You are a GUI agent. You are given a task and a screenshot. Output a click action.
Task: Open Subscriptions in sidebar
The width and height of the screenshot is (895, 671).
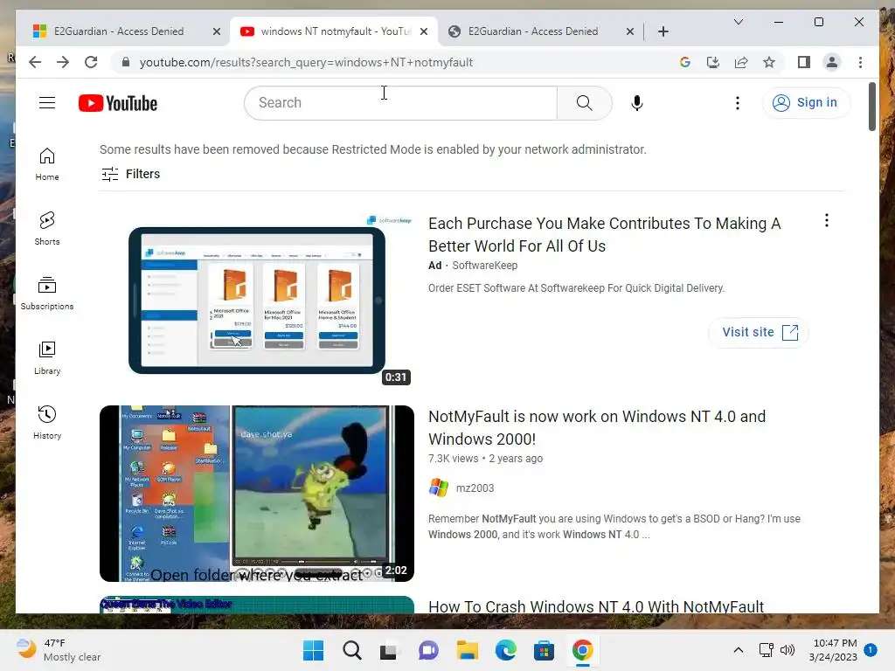[47, 294]
